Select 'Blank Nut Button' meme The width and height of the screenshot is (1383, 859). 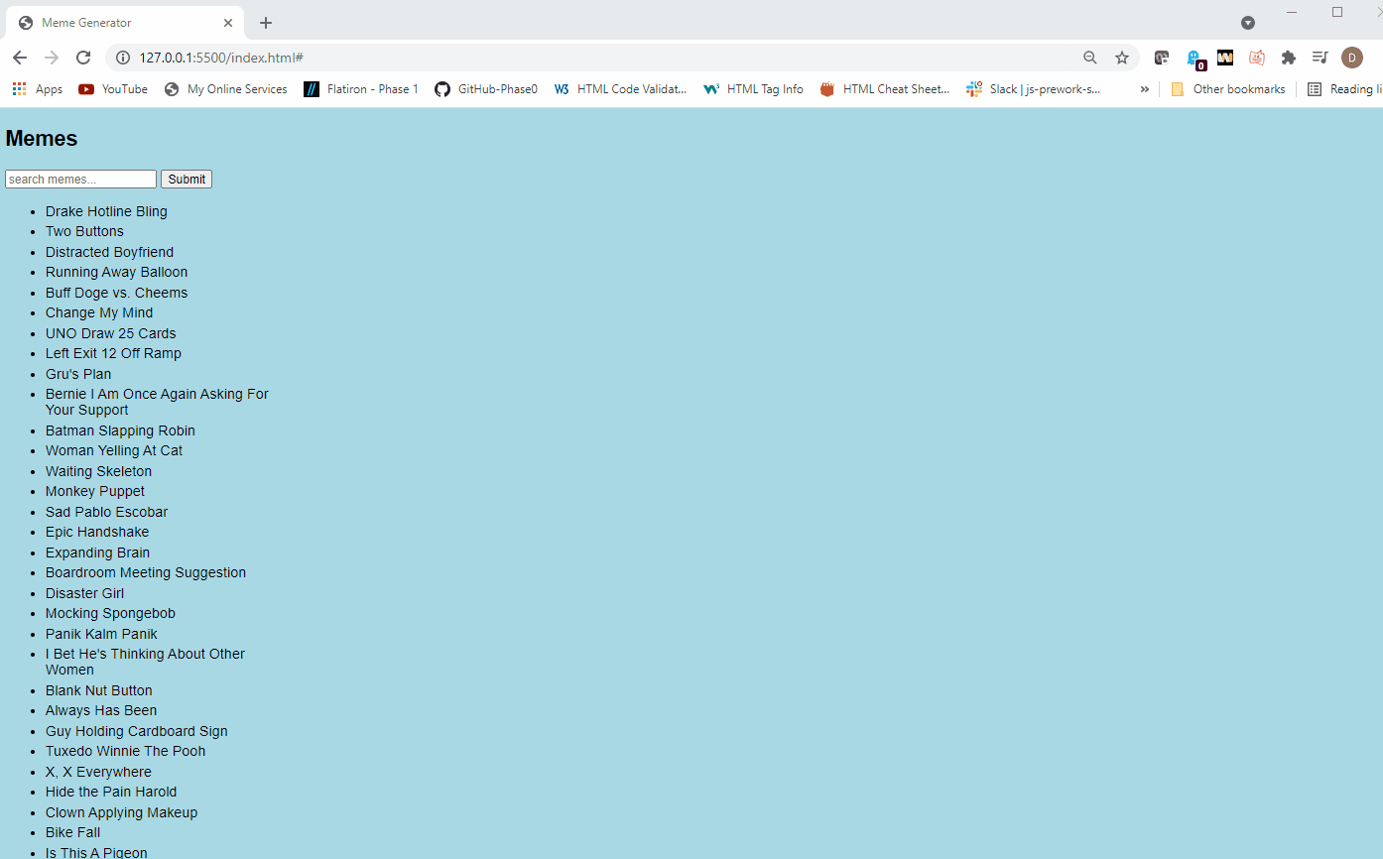tap(98, 690)
